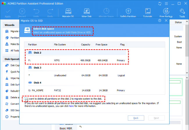This screenshot has width=189, height=130.
Task: Click the upper list scrollbar up arrow
Action: tap(187, 22)
